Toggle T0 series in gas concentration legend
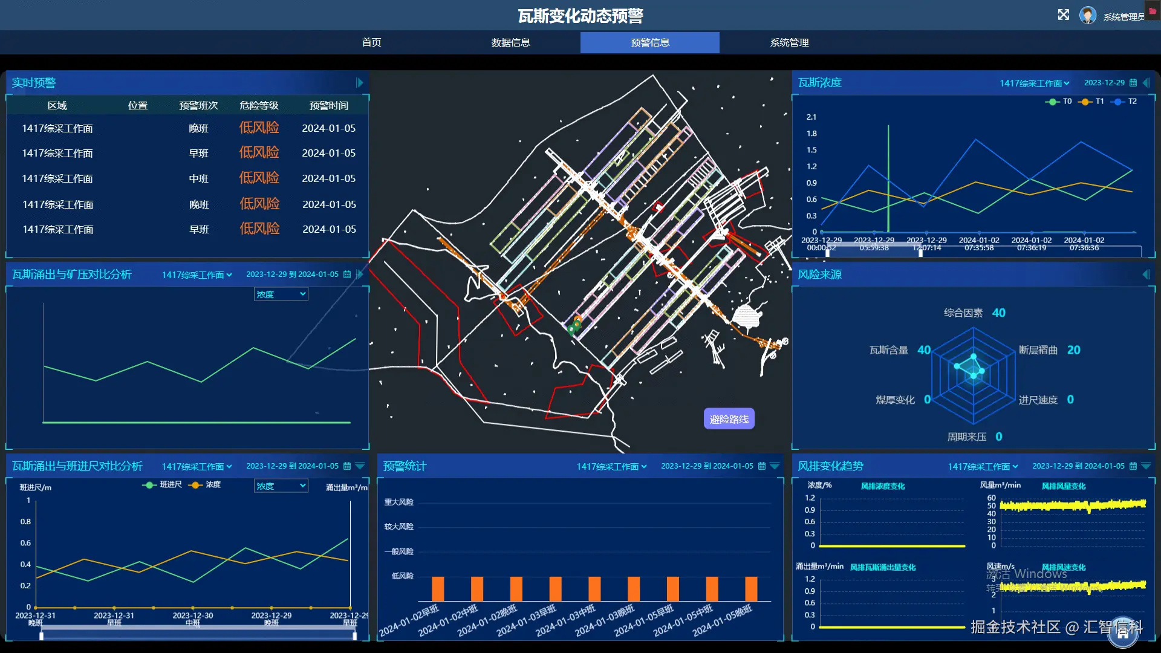Screen dimensions: 1161x653 (x=1059, y=102)
